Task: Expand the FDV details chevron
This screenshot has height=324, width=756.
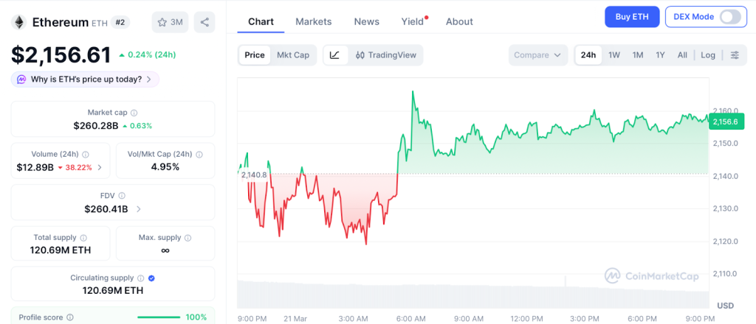Action: 139,209
